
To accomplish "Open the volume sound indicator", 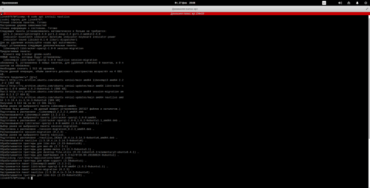I will click(x=340, y=3).
